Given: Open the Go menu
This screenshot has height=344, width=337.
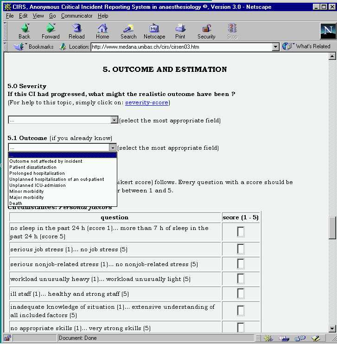Looking at the screenshot, I should coord(52,16).
